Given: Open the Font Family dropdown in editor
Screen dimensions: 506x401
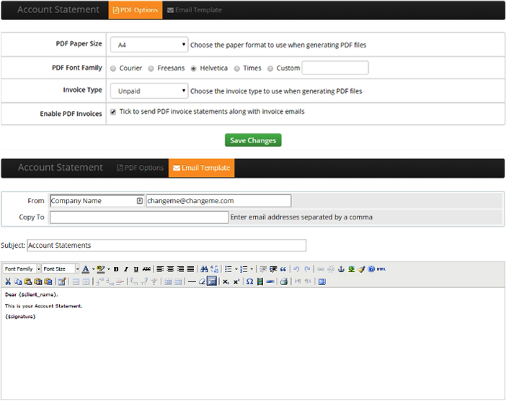Looking at the screenshot, I should point(22,269).
